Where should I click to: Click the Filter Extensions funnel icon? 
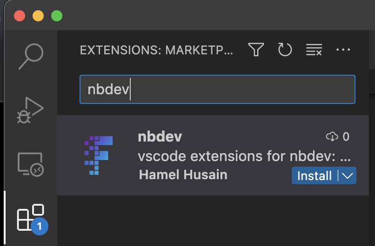click(x=256, y=50)
